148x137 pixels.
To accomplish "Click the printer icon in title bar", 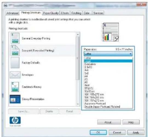I will (x=6, y=5).
